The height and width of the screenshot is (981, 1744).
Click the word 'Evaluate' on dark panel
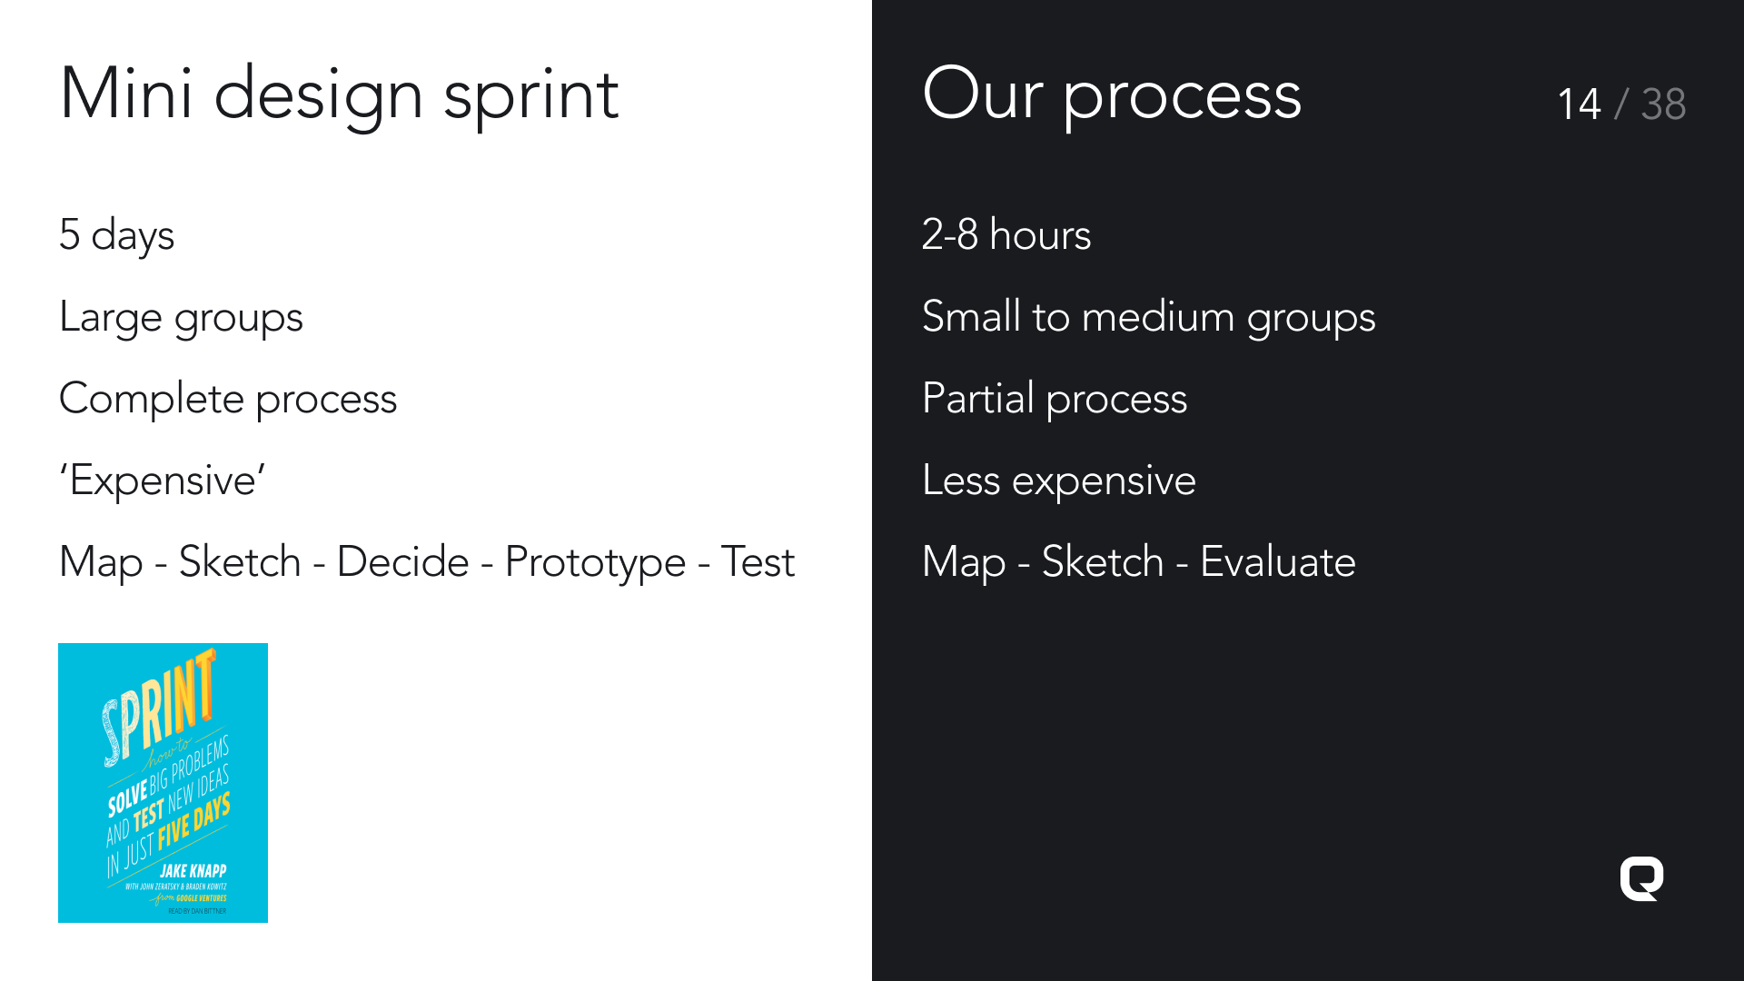click(x=1277, y=561)
